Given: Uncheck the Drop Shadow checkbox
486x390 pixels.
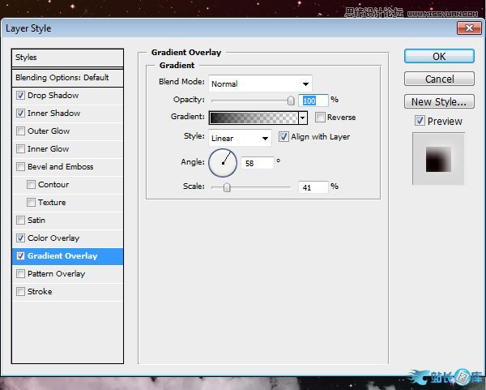Looking at the screenshot, I should (x=20, y=96).
